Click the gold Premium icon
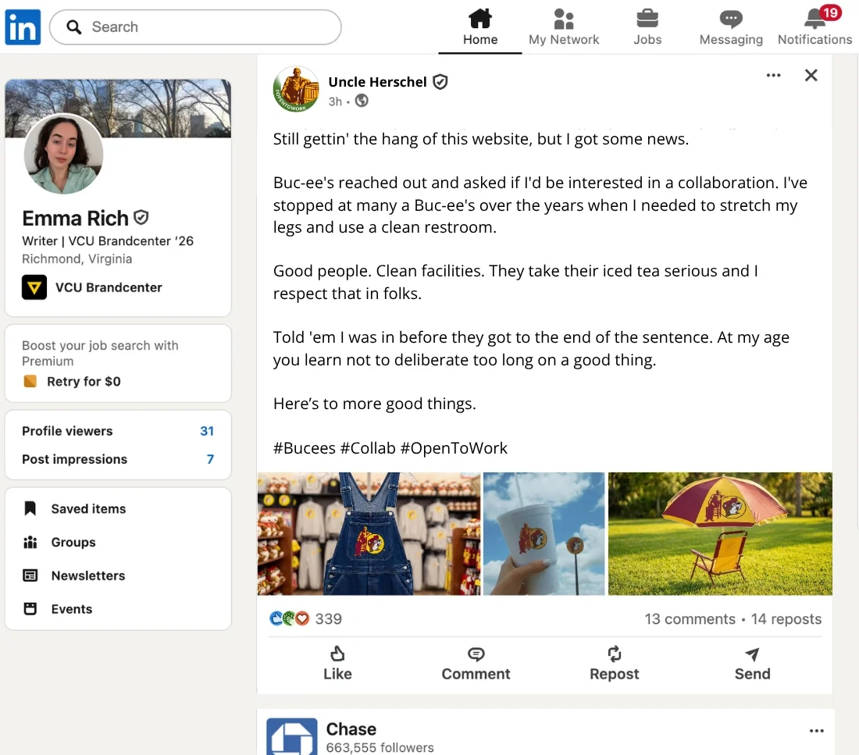859x755 pixels. [30, 381]
